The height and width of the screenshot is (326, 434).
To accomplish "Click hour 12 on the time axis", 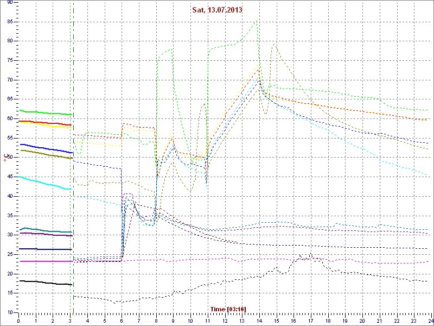I will tap(225, 320).
